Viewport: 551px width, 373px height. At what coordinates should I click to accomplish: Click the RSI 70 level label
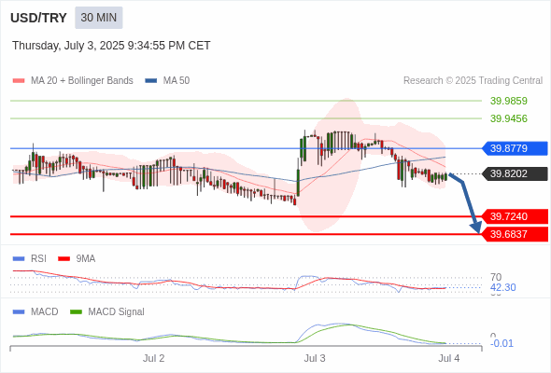tap(496, 277)
